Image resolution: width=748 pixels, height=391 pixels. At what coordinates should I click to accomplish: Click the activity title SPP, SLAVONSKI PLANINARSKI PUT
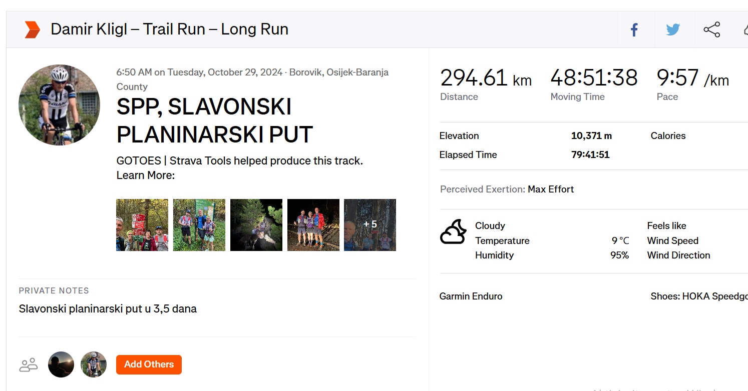(x=215, y=120)
